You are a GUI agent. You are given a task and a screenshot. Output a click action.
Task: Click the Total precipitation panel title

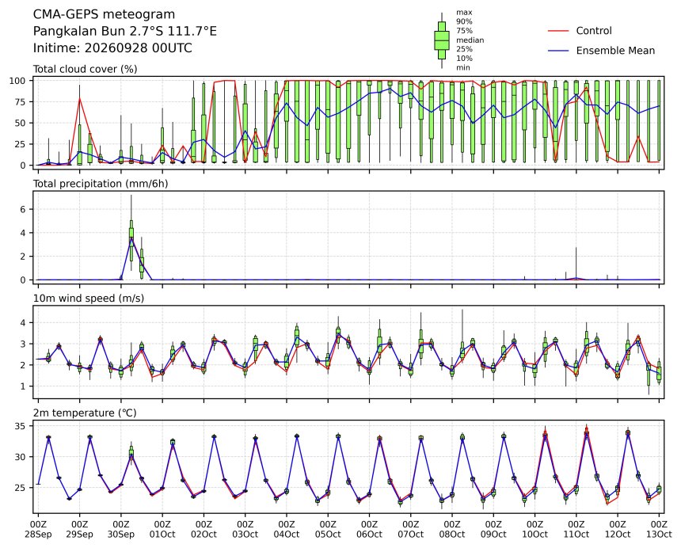click(x=101, y=184)
